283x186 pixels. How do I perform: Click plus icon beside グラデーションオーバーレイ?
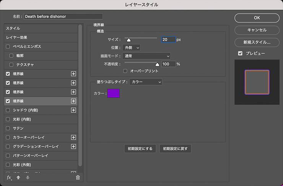click(73, 146)
